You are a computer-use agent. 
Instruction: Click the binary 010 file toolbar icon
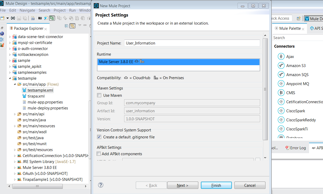click(x=33, y=18)
